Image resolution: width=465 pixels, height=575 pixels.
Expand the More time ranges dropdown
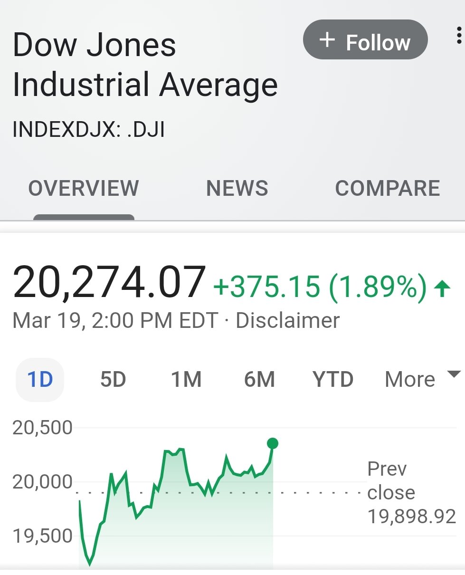click(x=410, y=379)
